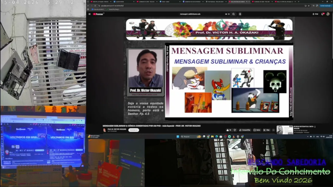Run the search with the magnifier button
This screenshot has height=187, width=333.
[233, 14]
